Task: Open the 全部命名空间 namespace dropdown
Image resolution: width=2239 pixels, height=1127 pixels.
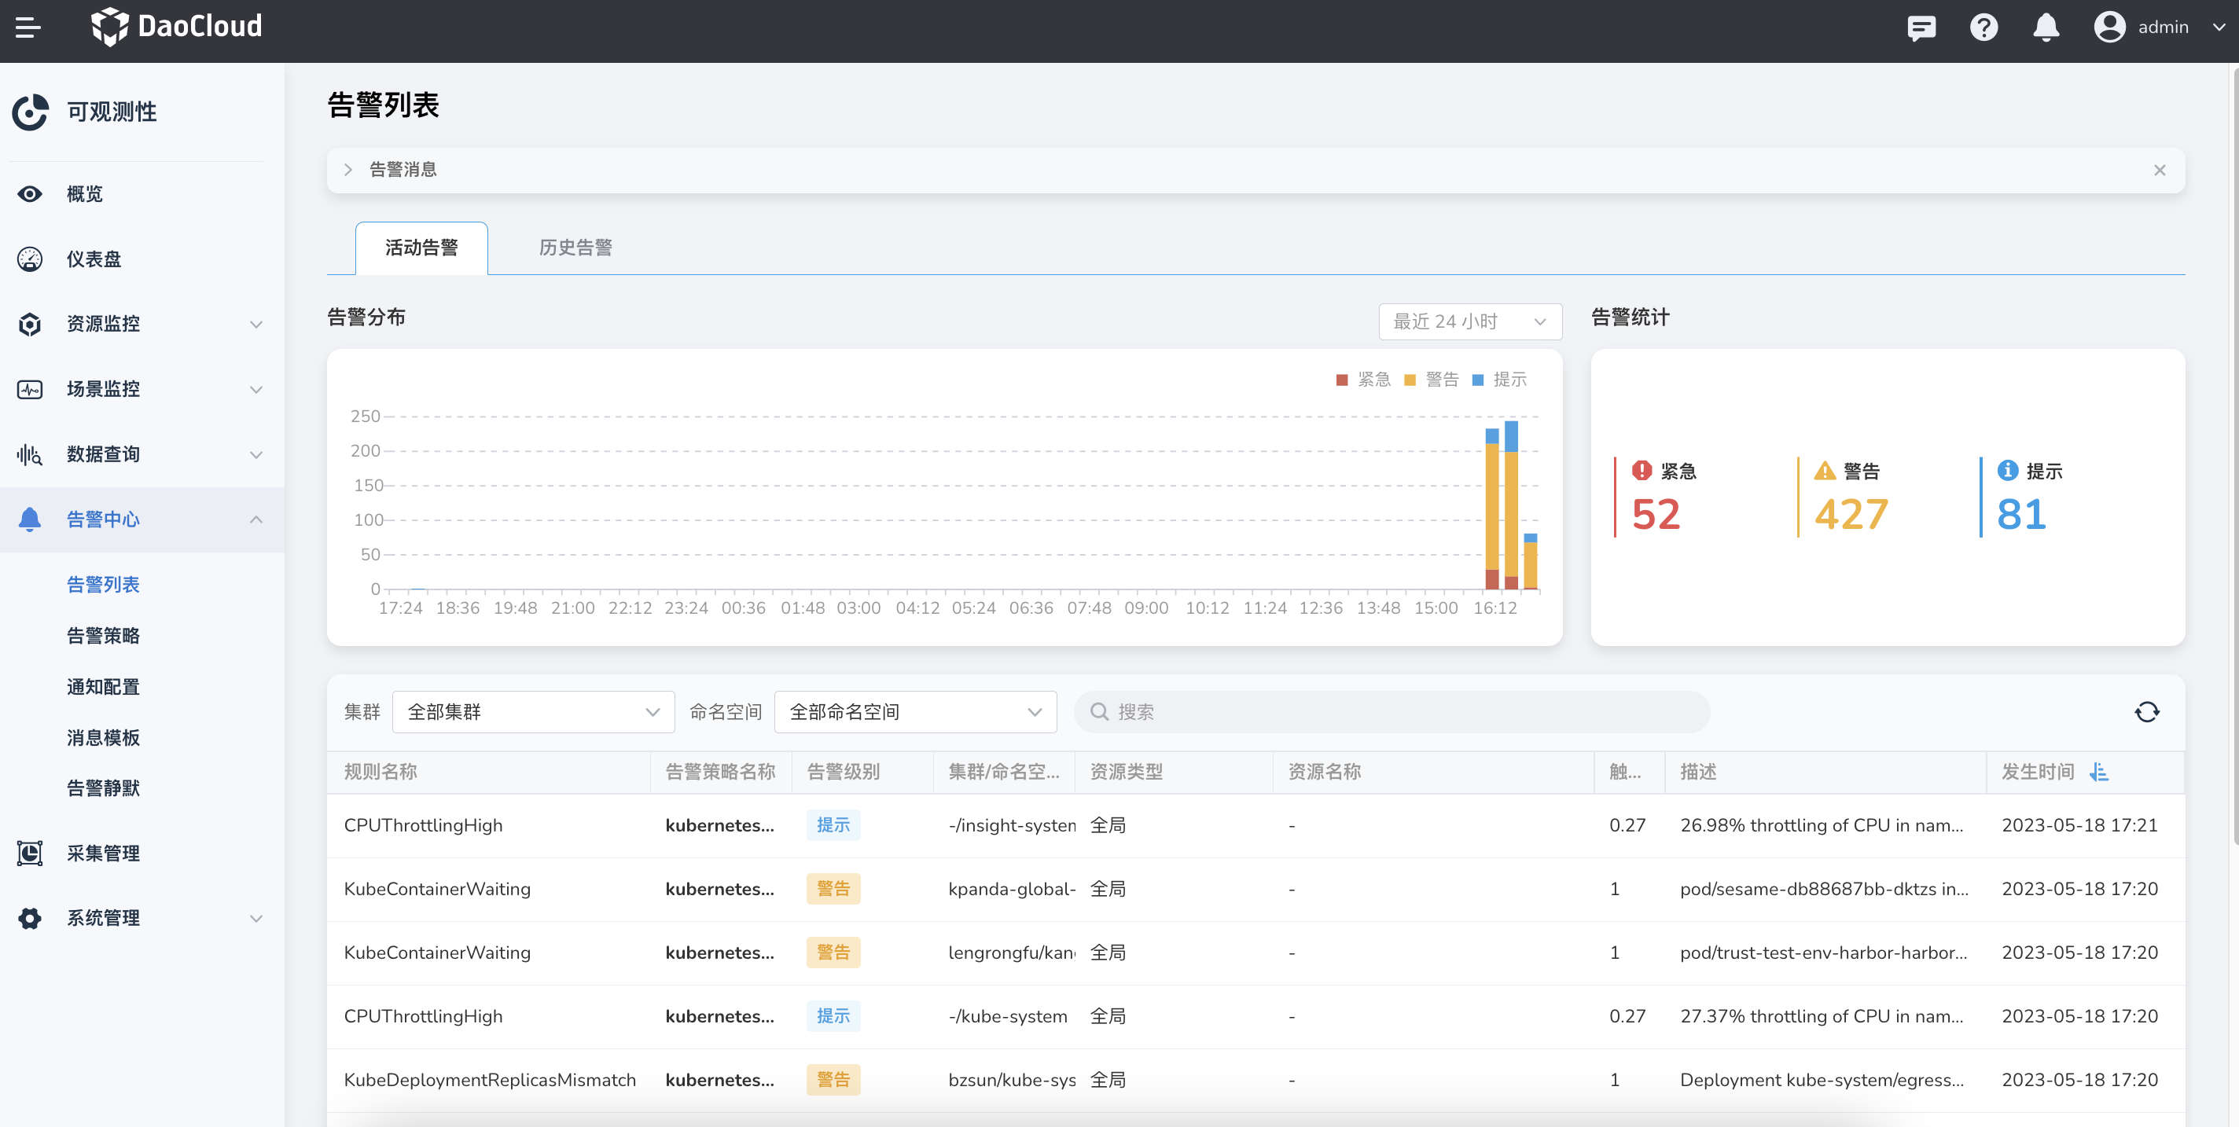Action: click(x=914, y=713)
